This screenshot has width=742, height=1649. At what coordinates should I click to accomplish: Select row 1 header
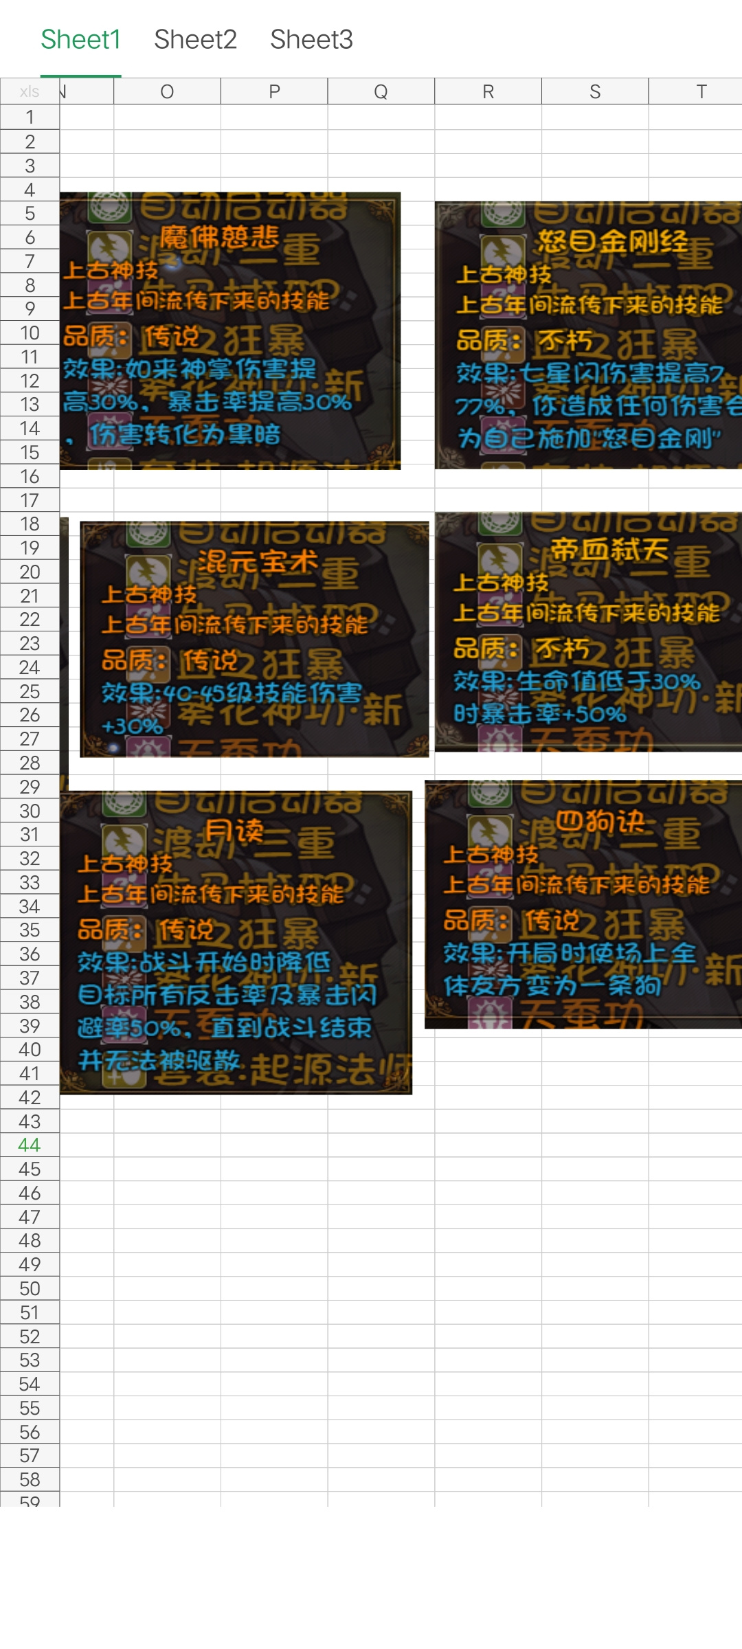tap(30, 117)
